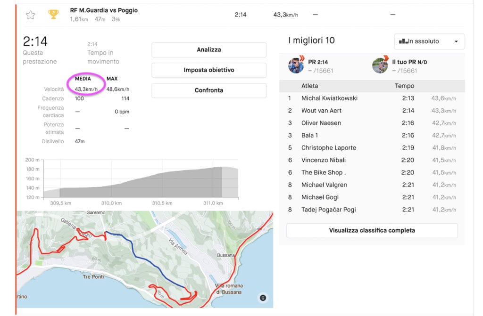The height and width of the screenshot is (316, 483).
Task: Click the elevation profile chart
Action: coord(141,181)
